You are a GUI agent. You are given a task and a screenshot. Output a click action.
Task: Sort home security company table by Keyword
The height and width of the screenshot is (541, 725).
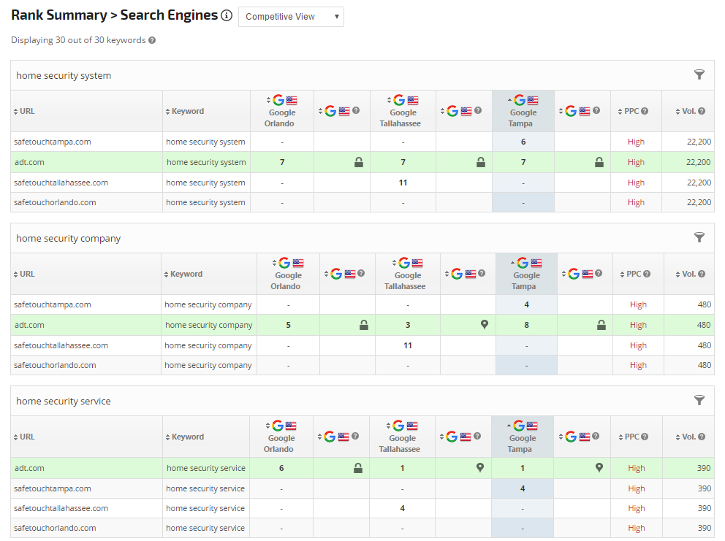186,275
